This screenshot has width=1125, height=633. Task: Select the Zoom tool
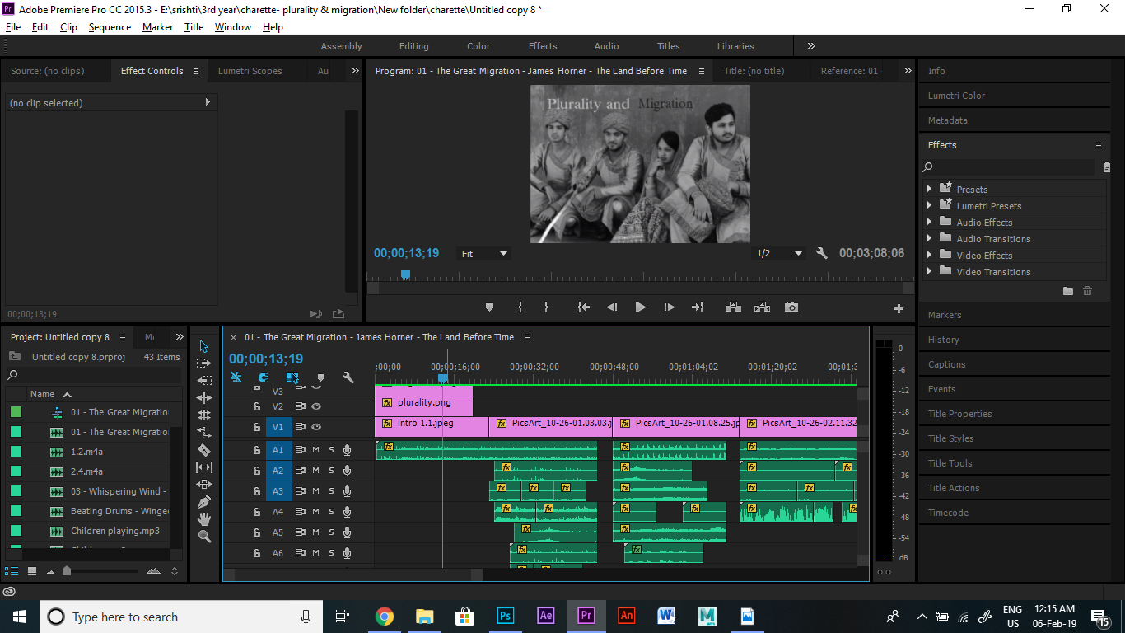(x=204, y=537)
